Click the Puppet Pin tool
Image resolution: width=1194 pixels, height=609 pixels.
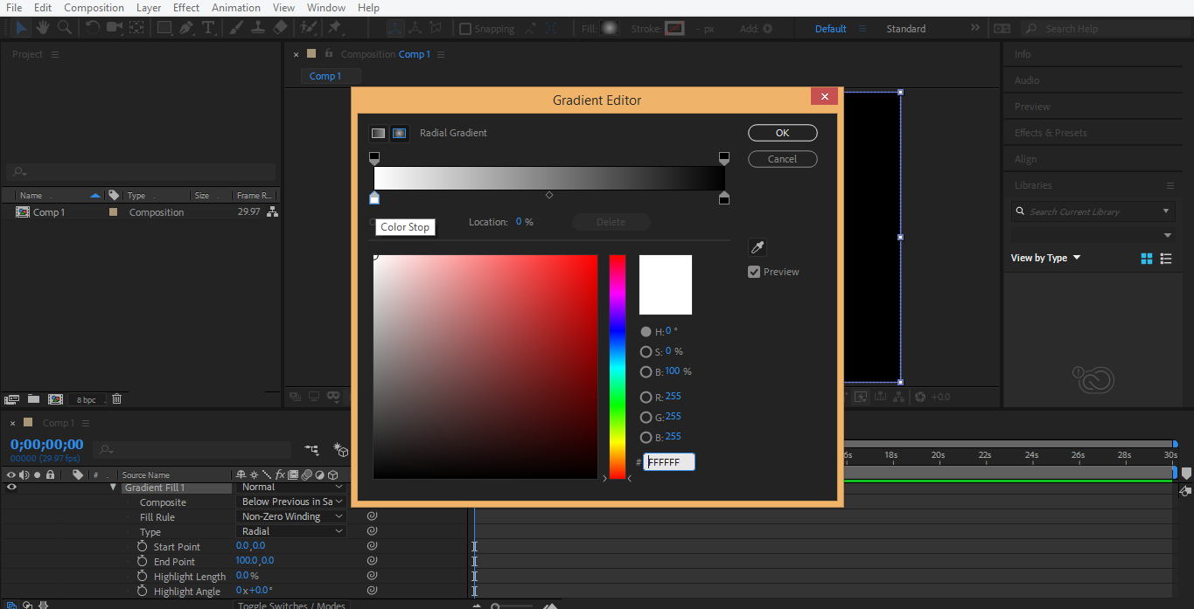[x=334, y=28]
